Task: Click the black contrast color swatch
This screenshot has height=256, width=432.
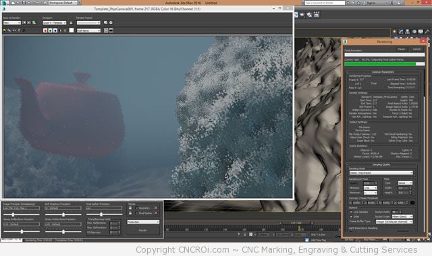Action: pyautogui.click(x=412, y=203)
